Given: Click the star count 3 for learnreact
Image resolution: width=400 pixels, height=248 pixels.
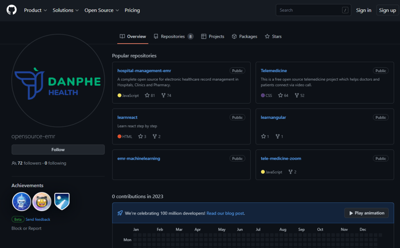Looking at the screenshot, I should [142, 136].
